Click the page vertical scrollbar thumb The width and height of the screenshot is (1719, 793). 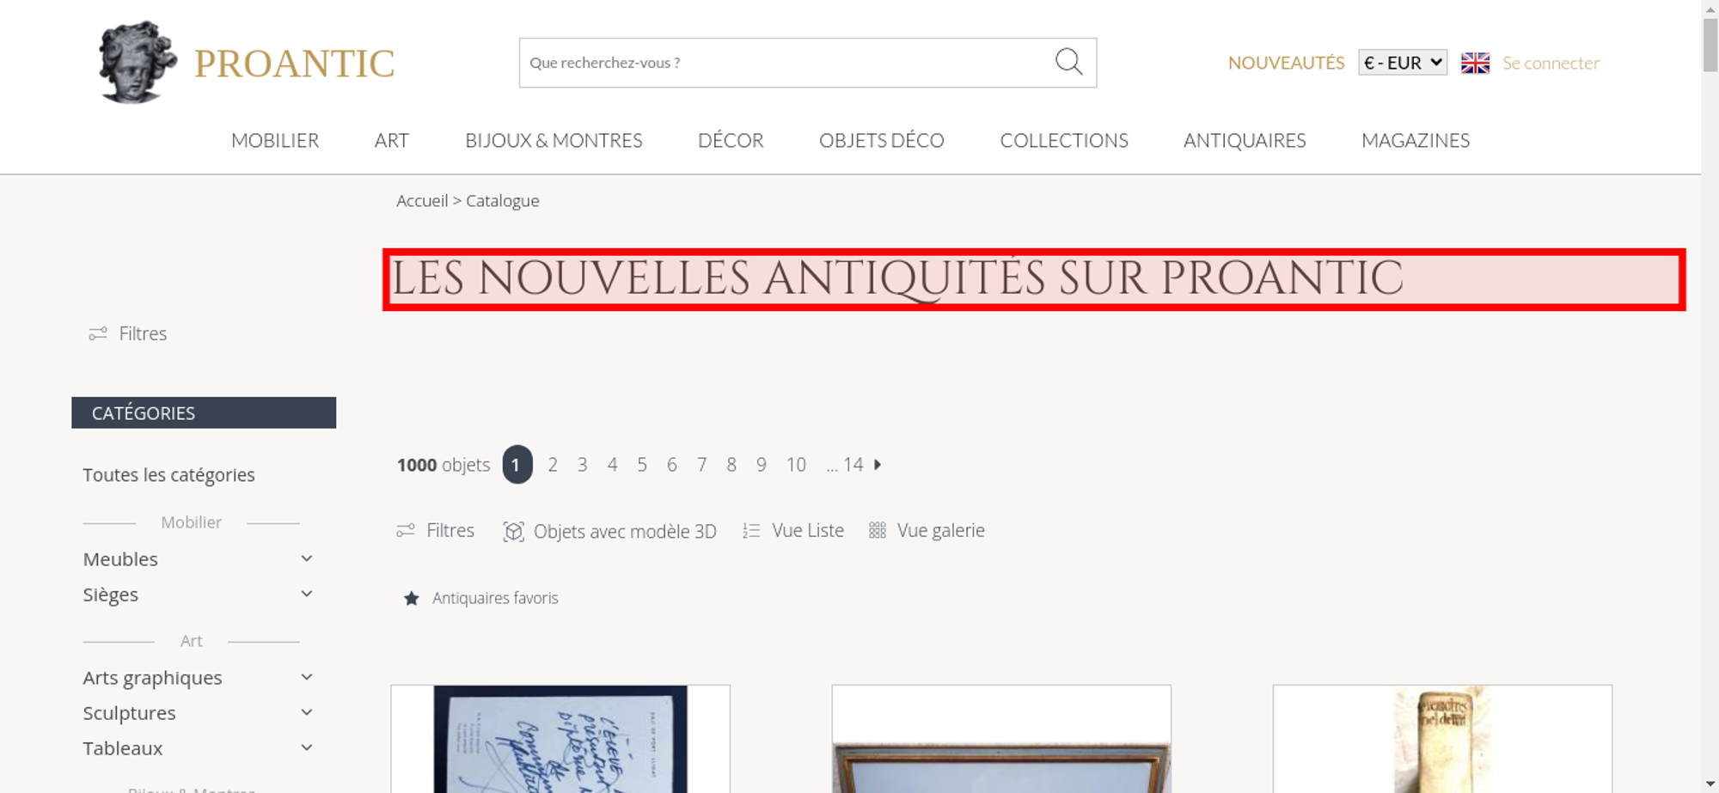(1710, 45)
